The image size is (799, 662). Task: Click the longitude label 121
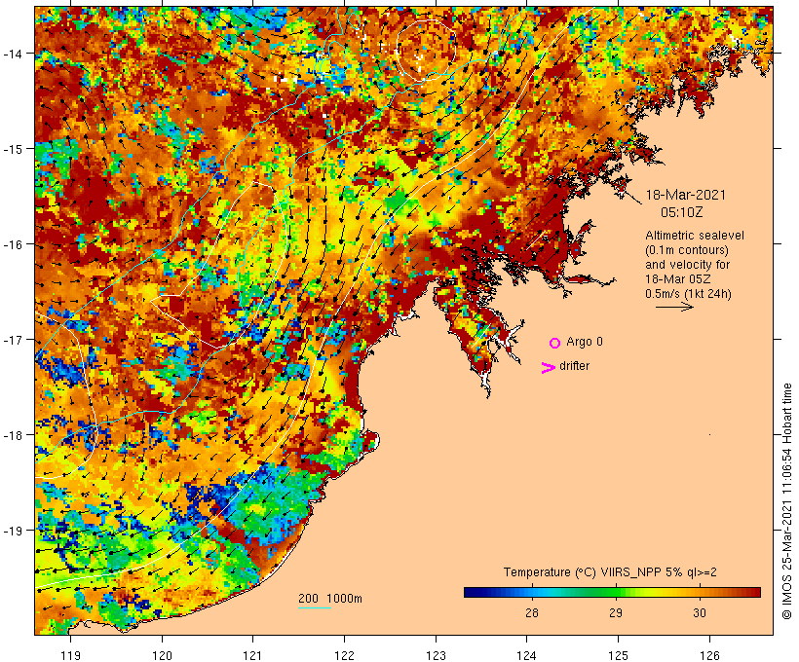tap(252, 655)
